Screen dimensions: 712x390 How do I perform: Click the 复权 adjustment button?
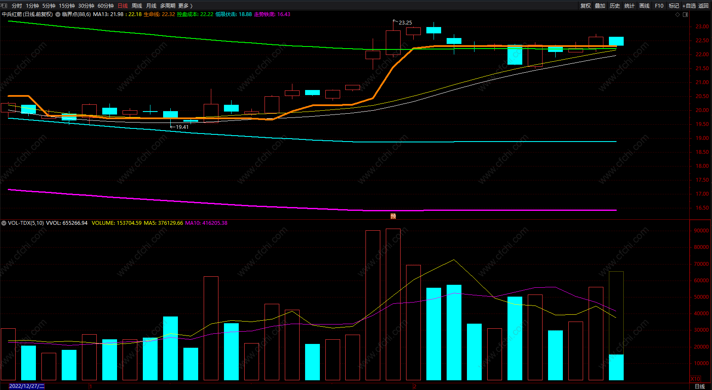point(586,6)
